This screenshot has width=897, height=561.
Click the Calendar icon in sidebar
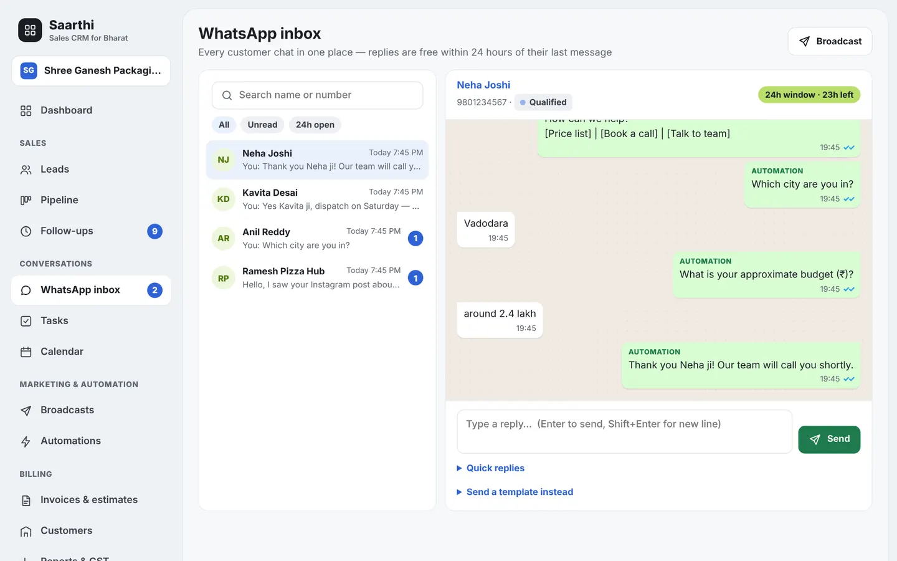pos(26,352)
